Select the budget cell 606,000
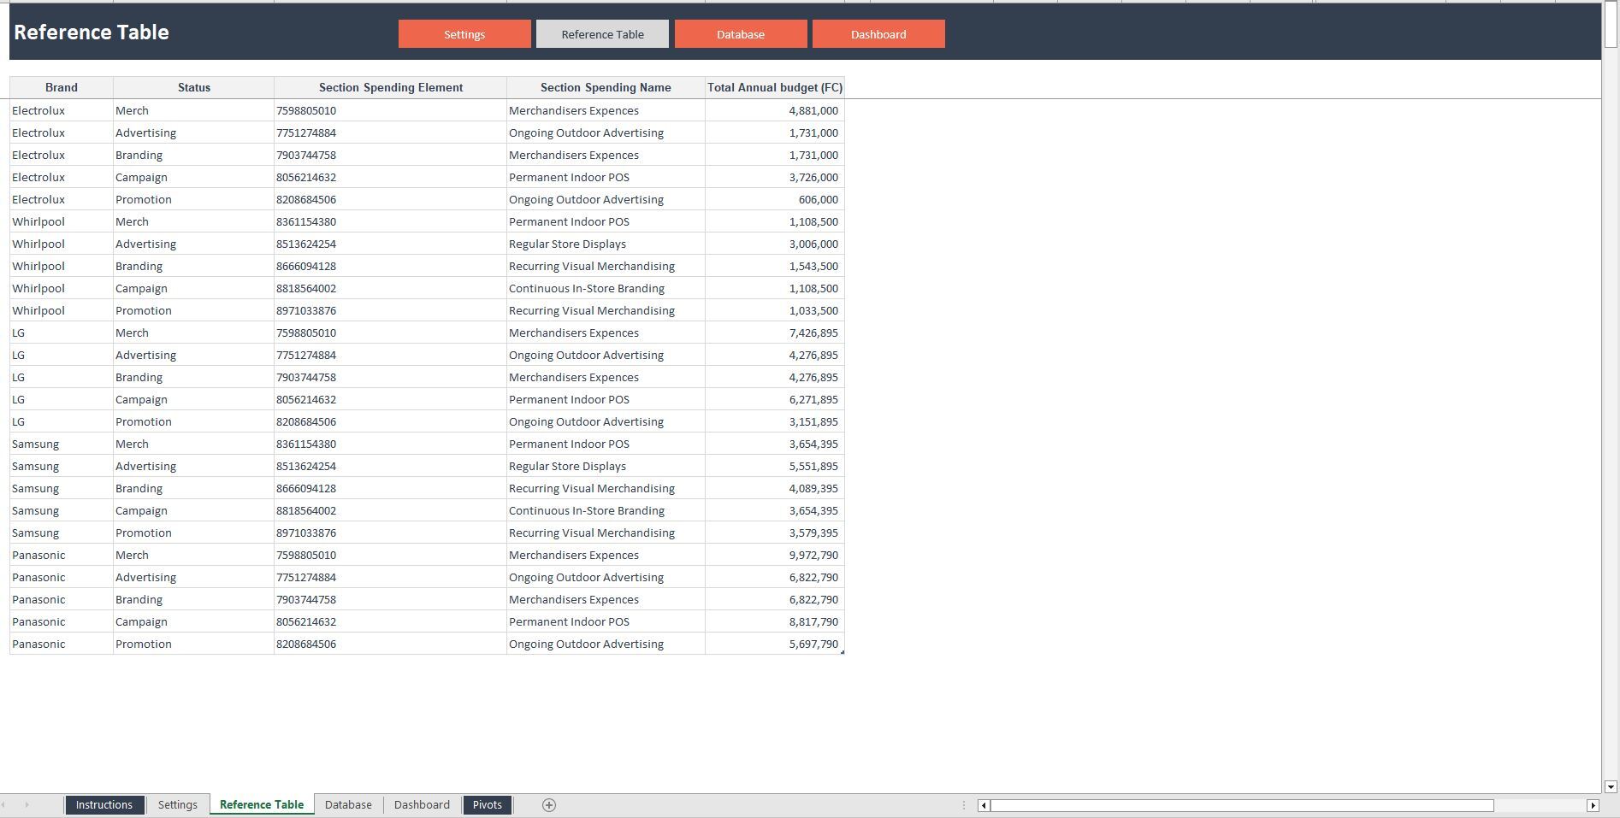1620x818 pixels. (x=775, y=199)
